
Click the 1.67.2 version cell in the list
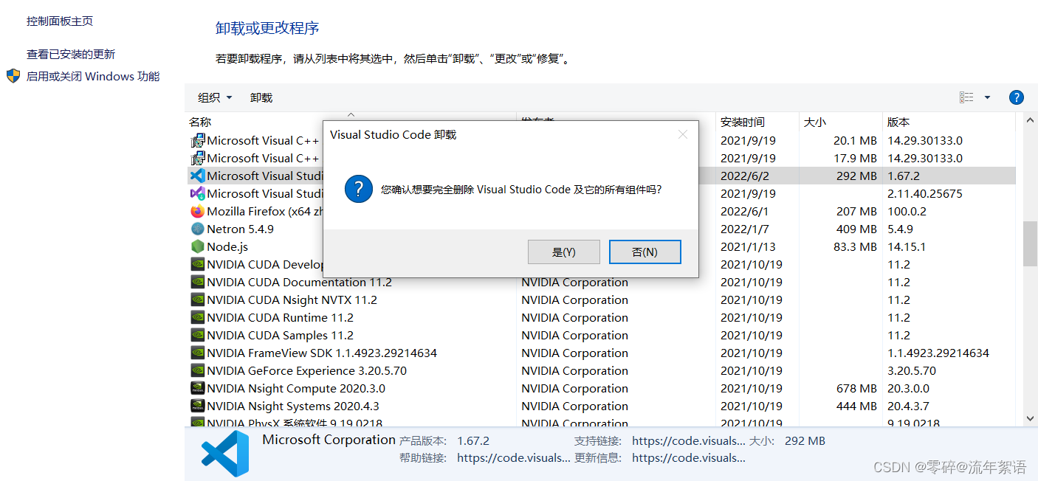point(904,176)
